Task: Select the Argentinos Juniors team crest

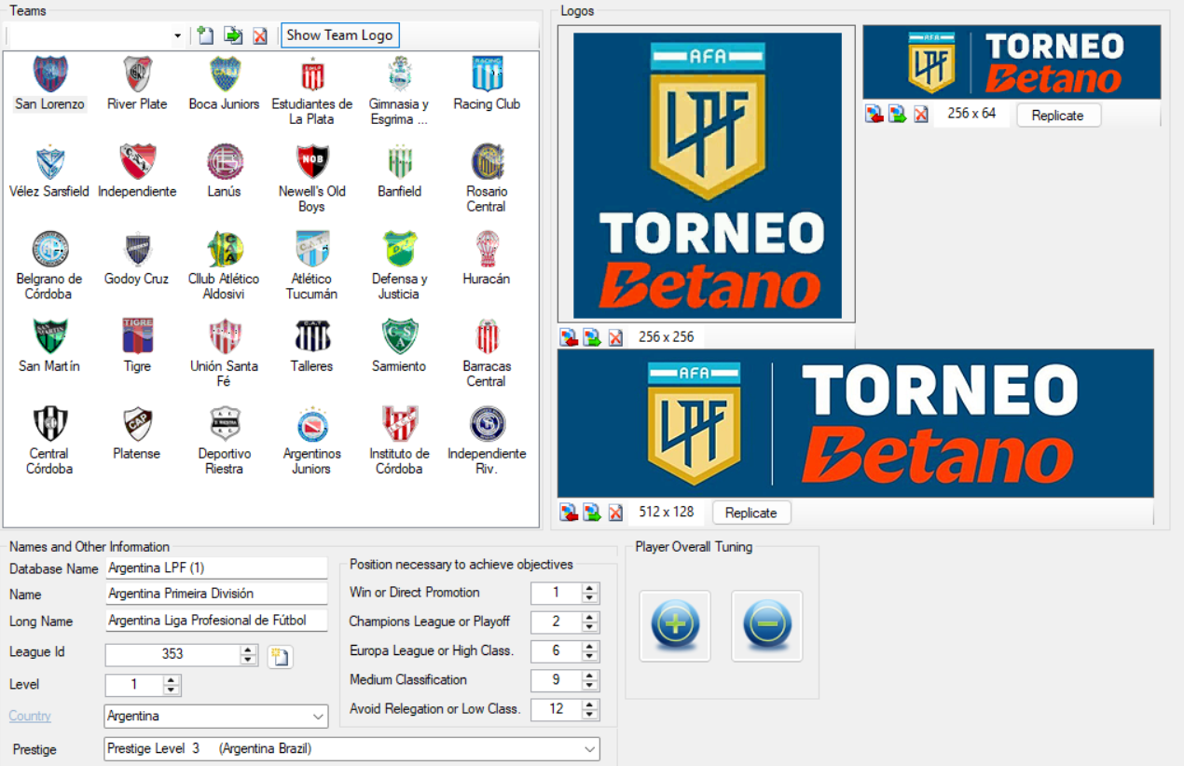Action: (311, 424)
